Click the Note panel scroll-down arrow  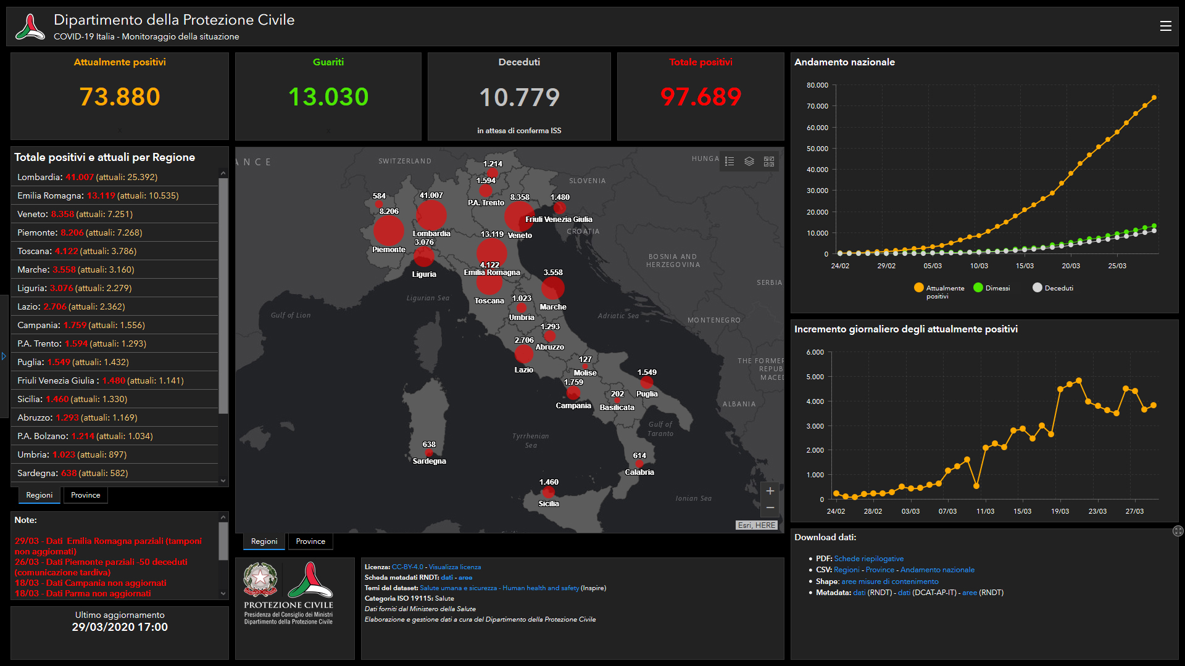tap(223, 593)
